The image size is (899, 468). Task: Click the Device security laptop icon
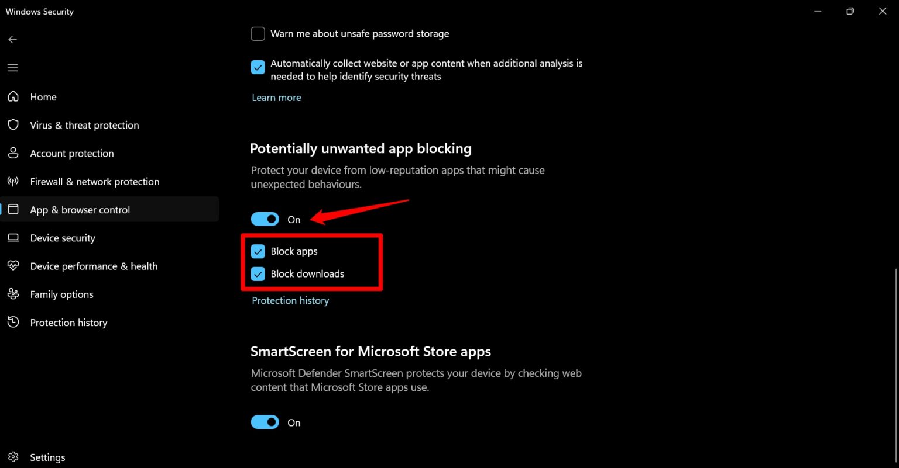click(x=13, y=238)
